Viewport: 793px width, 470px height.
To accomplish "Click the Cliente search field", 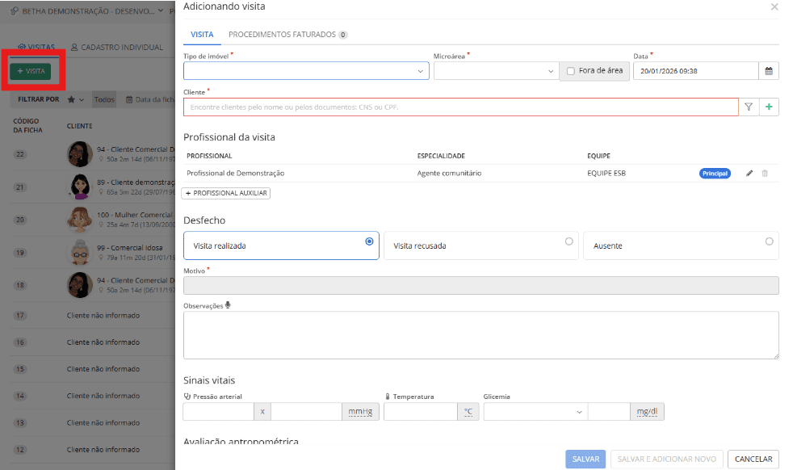I will [x=460, y=107].
